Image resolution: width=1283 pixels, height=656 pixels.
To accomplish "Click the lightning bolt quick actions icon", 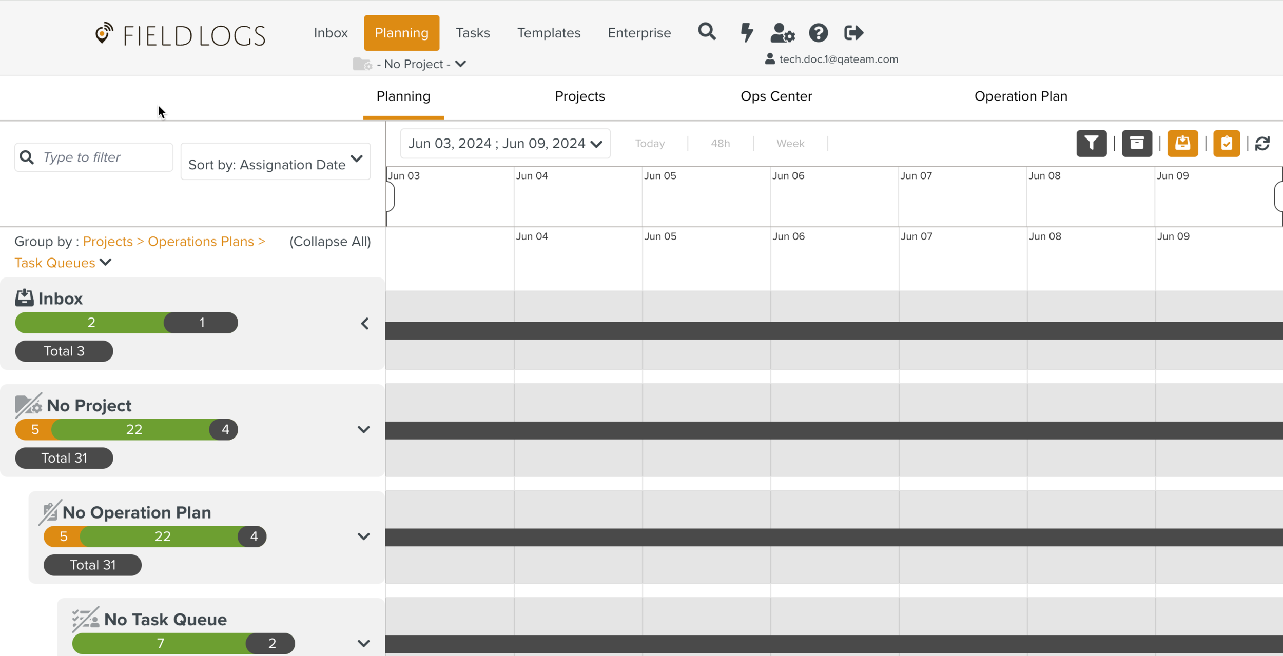I will point(747,33).
